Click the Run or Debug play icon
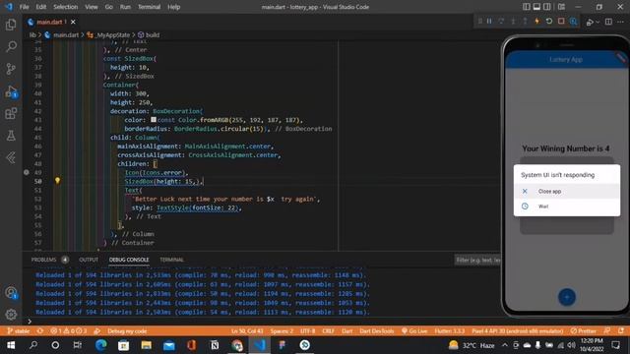 click(x=590, y=22)
